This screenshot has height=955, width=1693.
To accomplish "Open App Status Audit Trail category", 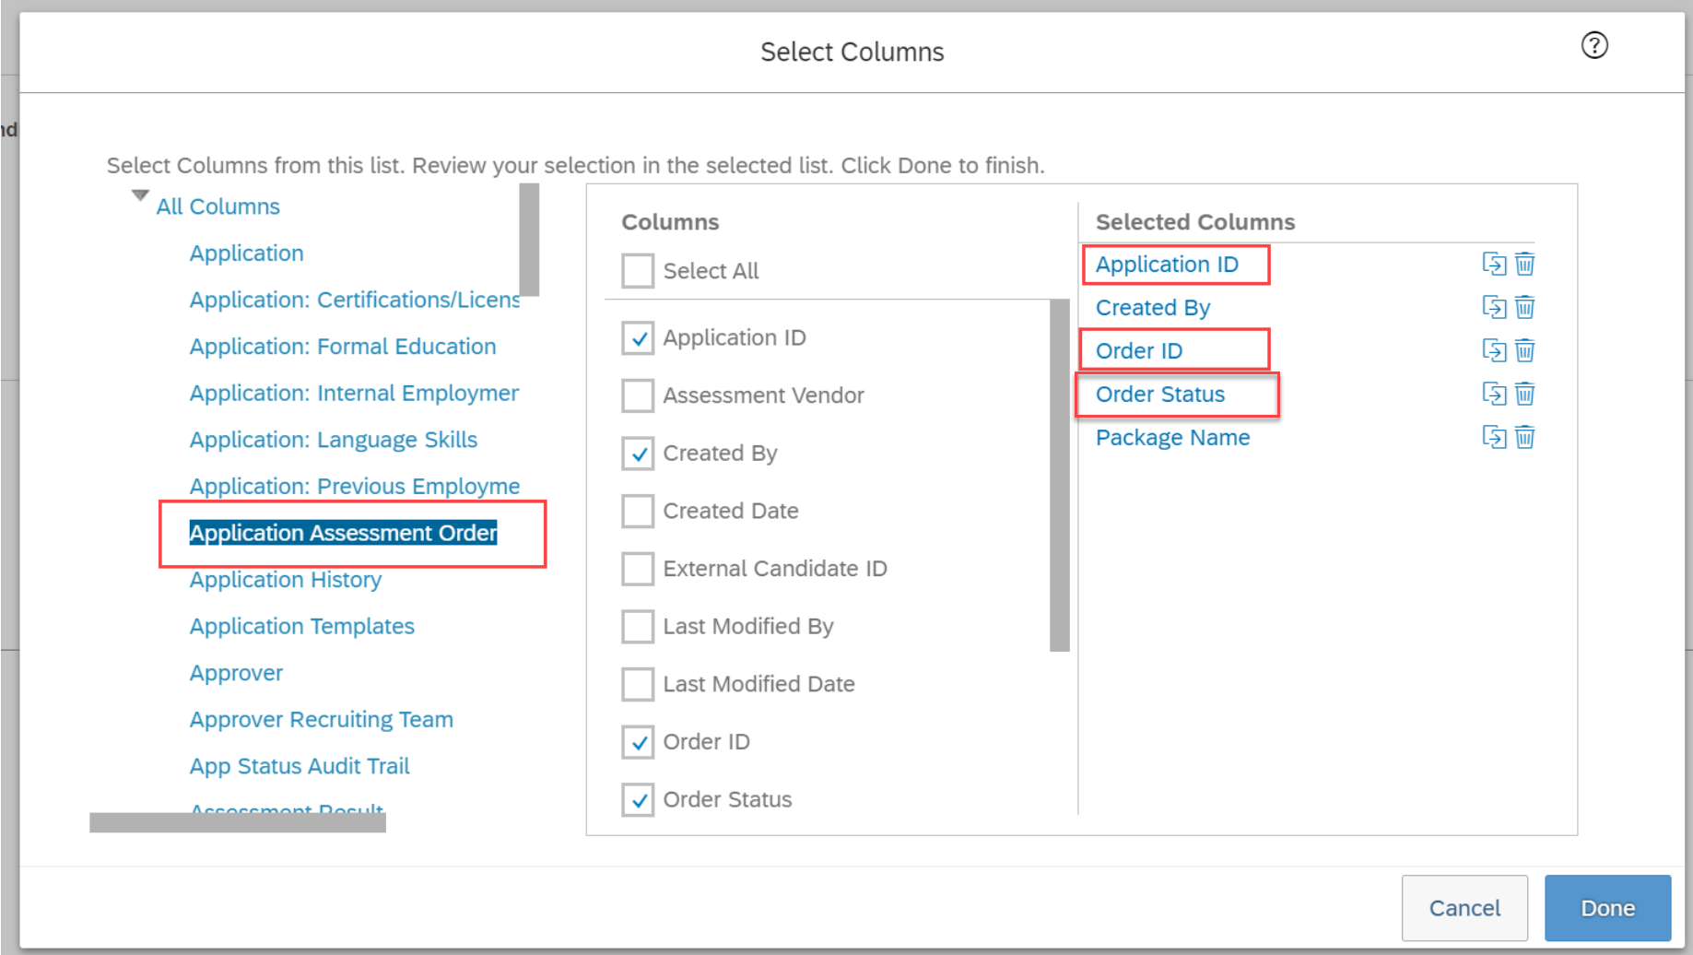I will click(x=300, y=767).
